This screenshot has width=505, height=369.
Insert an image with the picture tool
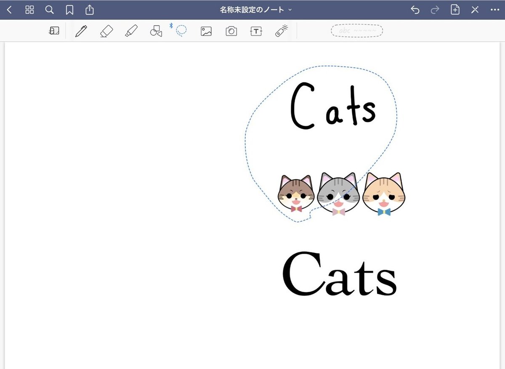pos(206,31)
